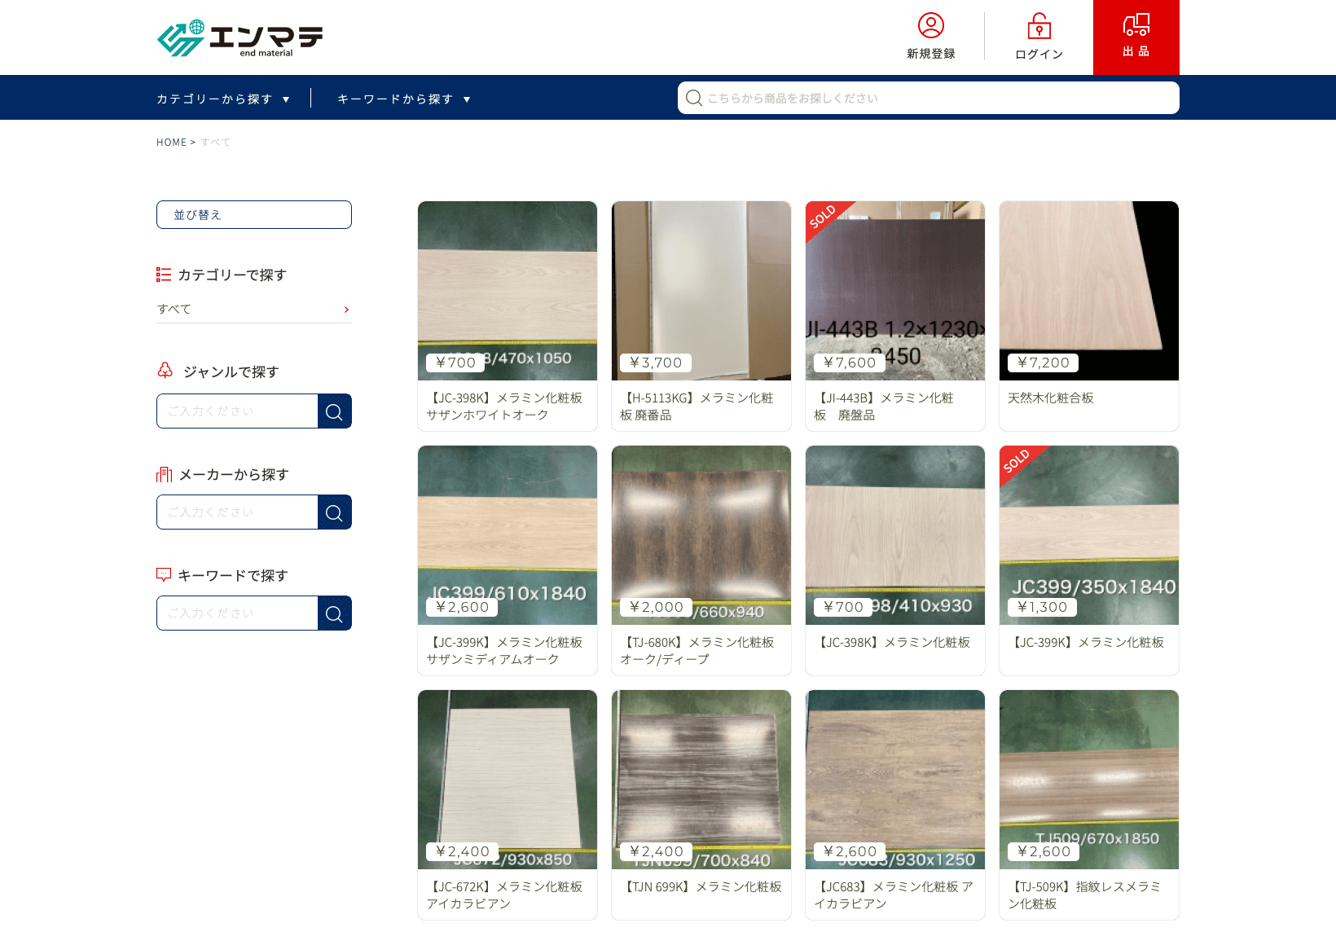Click the magnifier in the top search bar
Screen dimensions: 1336x932
(694, 98)
